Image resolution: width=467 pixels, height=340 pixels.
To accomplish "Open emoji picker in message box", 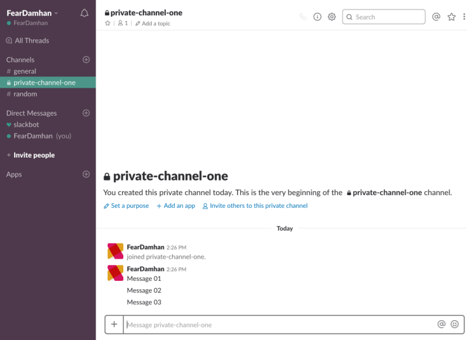I will (454, 324).
